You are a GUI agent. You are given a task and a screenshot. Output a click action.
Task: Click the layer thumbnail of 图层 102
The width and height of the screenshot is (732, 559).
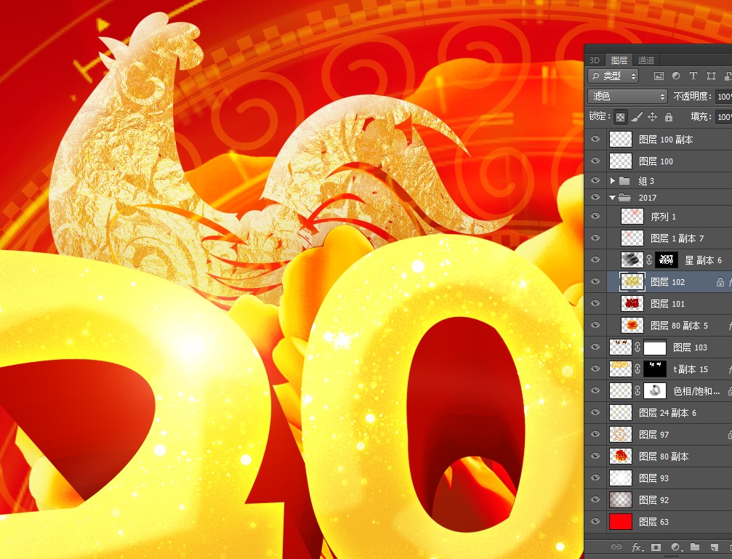[x=632, y=281]
